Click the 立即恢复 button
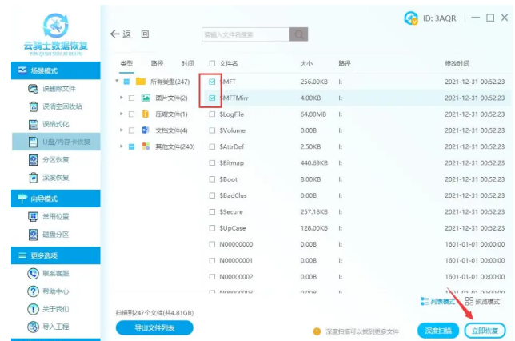Viewport: 515px width, 341px height. 485,330
